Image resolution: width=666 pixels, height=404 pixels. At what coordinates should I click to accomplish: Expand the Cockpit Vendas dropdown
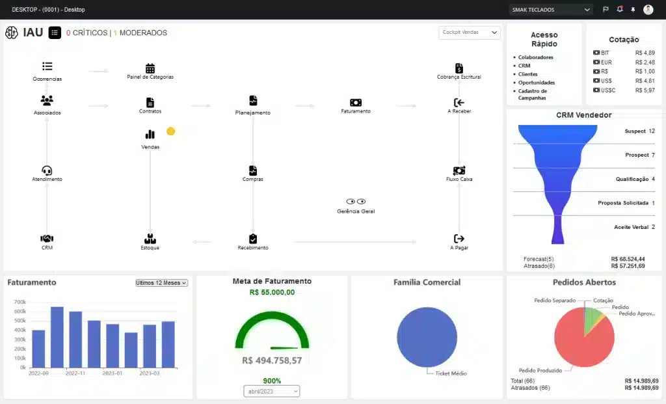point(469,32)
